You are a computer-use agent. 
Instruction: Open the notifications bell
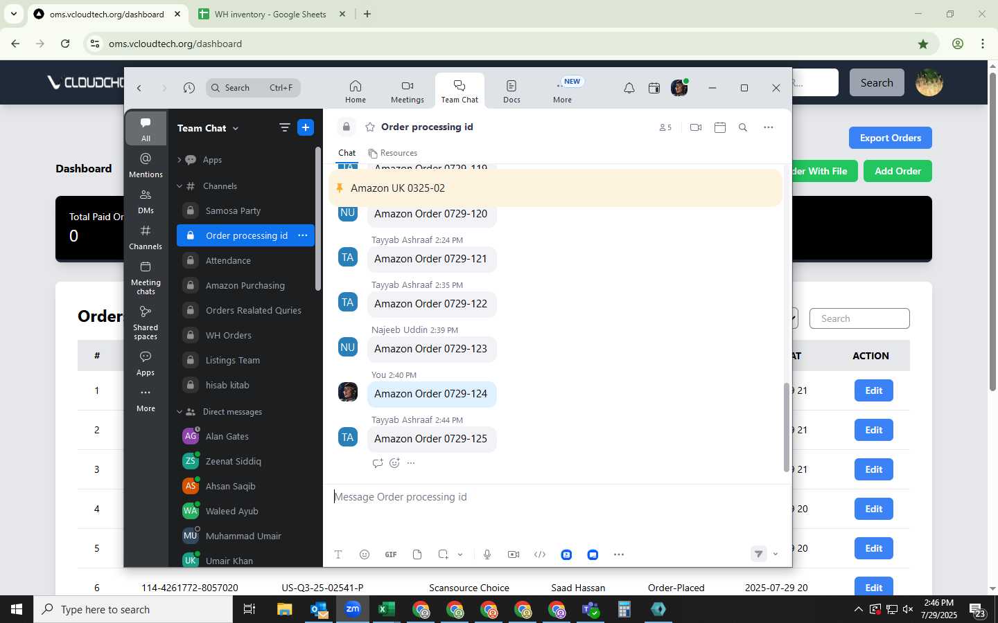(x=629, y=88)
